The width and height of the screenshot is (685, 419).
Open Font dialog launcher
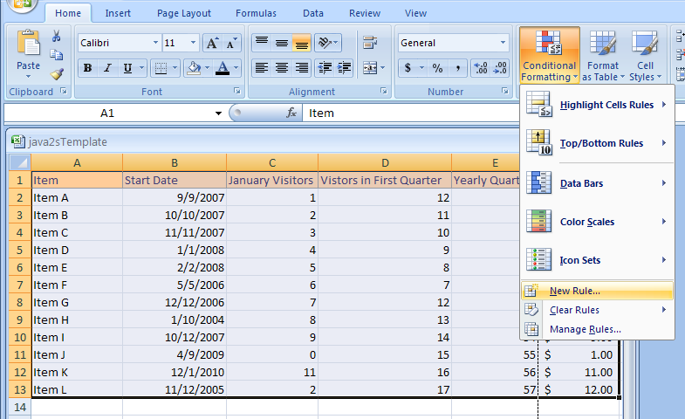(x=237, y=92)
